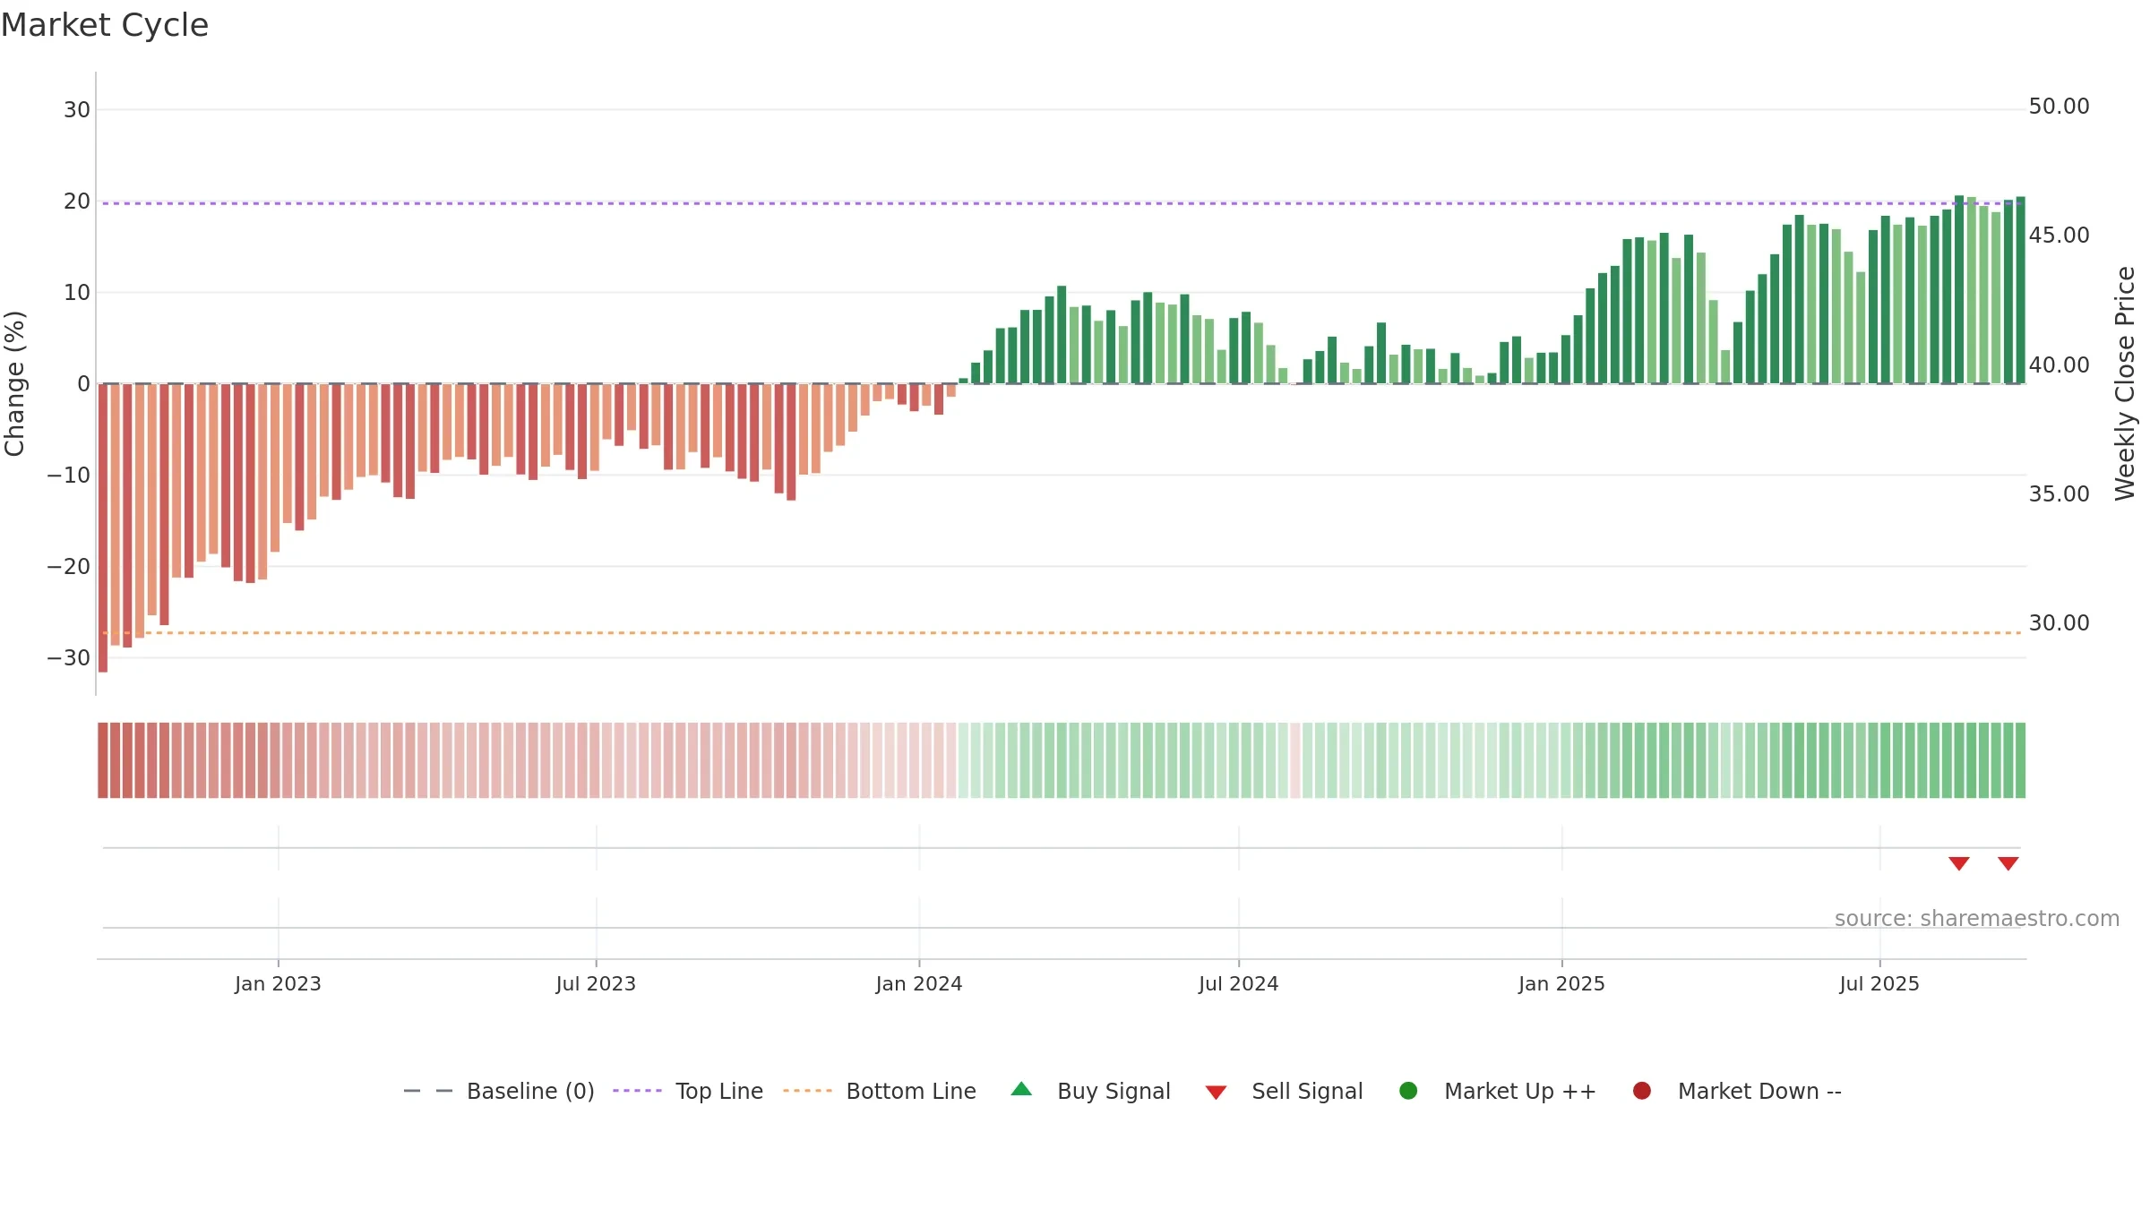Click the source: sharemaestro.com text
The image size is (2150, 1209).
point(1977,919)
